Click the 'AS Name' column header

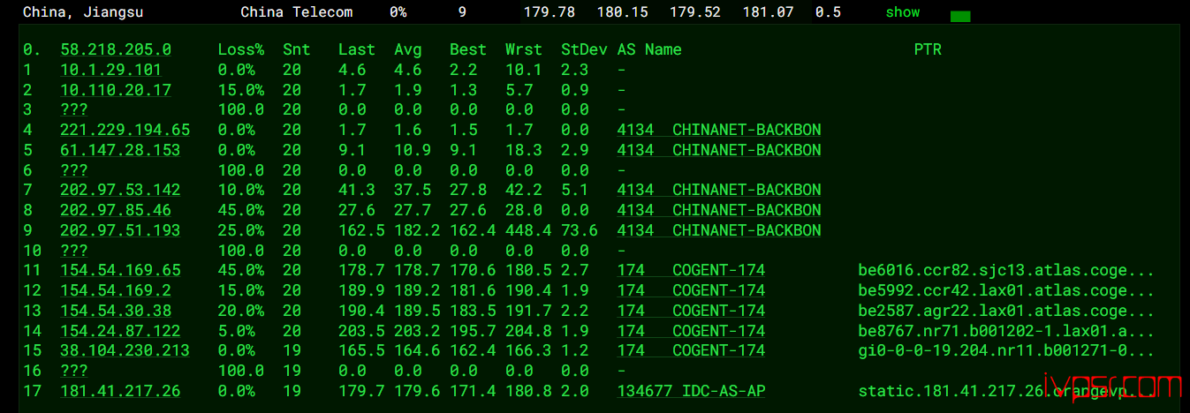click(649, 49)
